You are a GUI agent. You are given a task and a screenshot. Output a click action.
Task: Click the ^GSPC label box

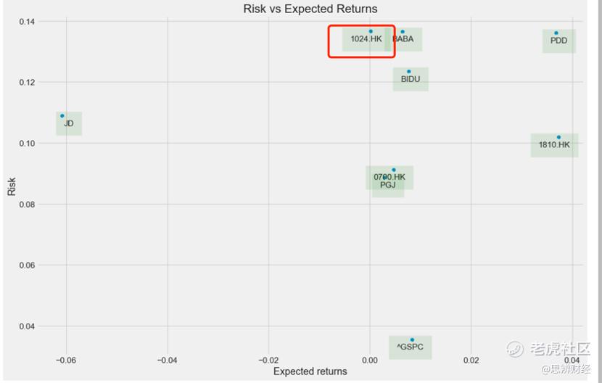tap(410, 347)
